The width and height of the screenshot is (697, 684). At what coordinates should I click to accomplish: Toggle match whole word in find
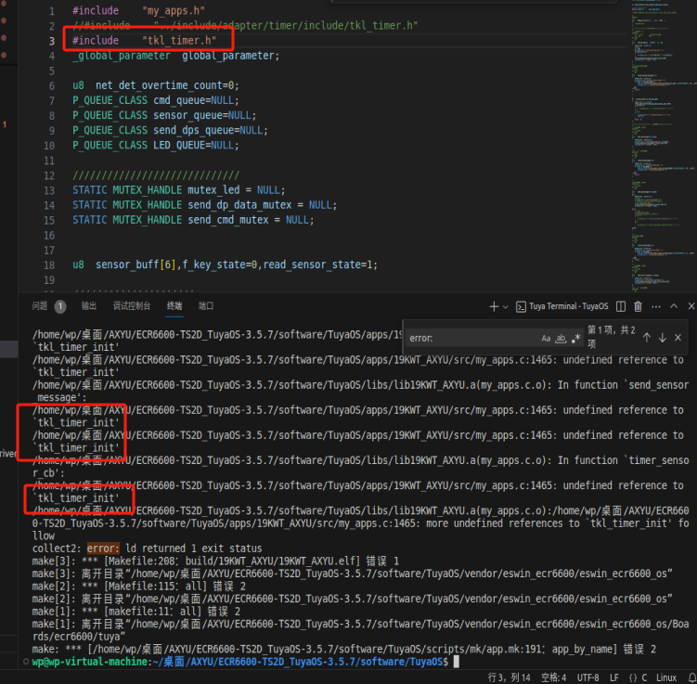pos(561,338)
